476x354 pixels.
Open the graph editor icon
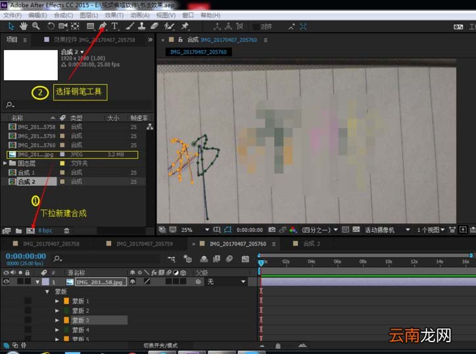(x=245, y=259)
